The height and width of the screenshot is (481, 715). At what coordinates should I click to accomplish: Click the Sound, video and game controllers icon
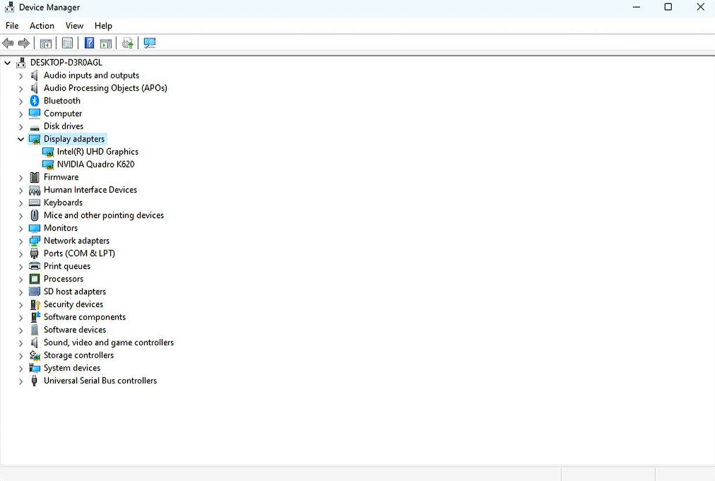coord(35,342)
